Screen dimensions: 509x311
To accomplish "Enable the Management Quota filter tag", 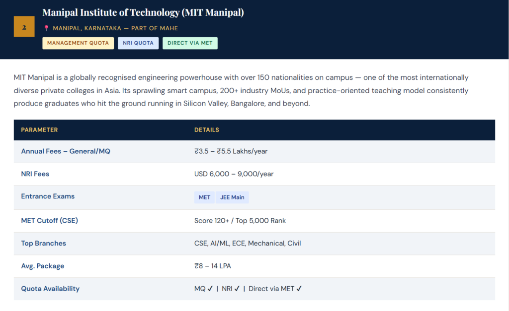I will (x=78, y=43).
